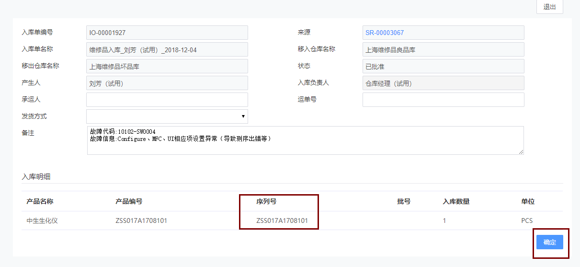This screenshot has width=580, height=267.
Task: Click the 入库单编号 field IO-00001927
Action: (x=167, y=33)
